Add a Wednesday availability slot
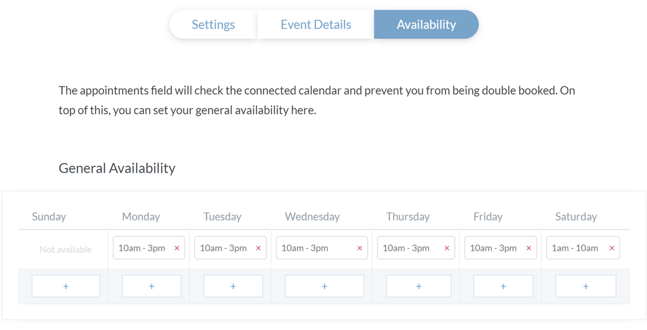647x330 pixels. (324, 286)
